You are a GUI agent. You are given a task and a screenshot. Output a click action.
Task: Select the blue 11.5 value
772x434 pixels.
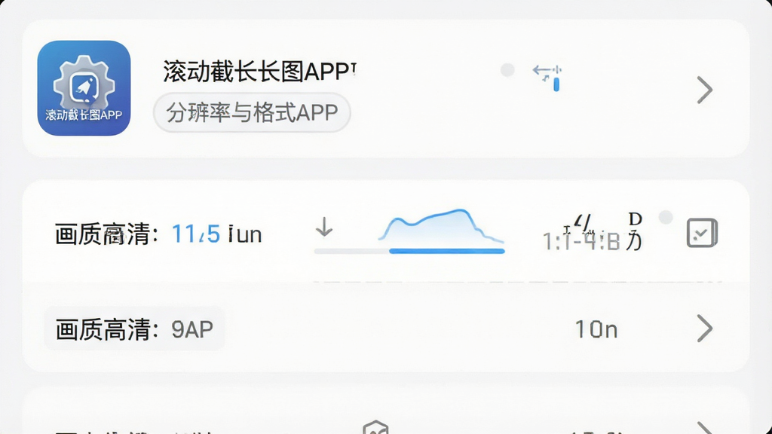tap(195, 234)
